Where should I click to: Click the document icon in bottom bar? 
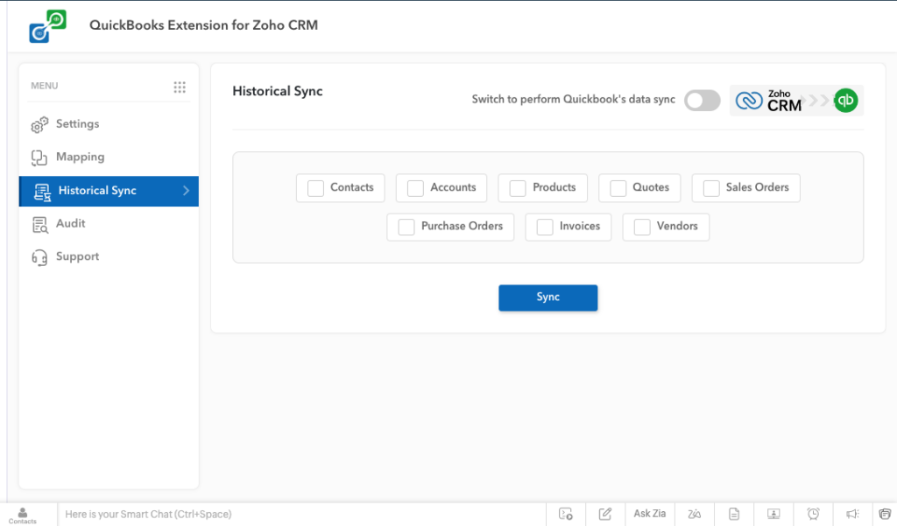(x=734, y=514)
